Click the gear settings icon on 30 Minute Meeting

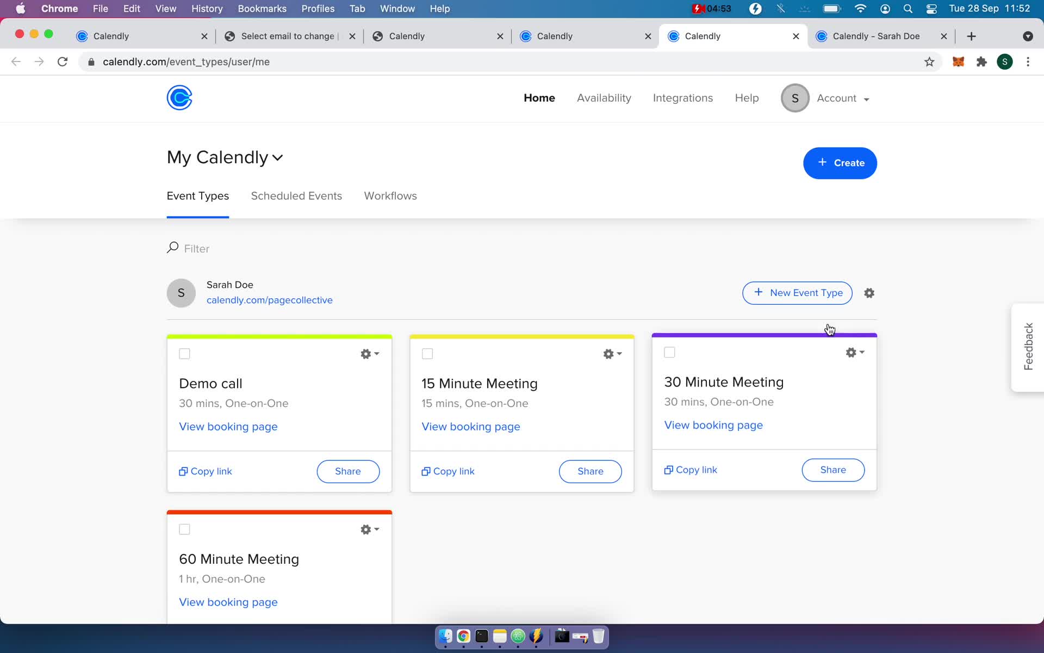(852, 352)
